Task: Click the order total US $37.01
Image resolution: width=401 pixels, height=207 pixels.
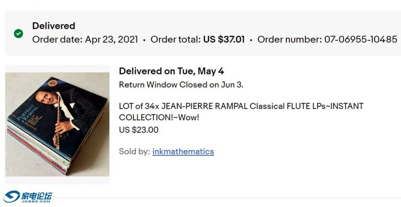Action: pos(224,39)
